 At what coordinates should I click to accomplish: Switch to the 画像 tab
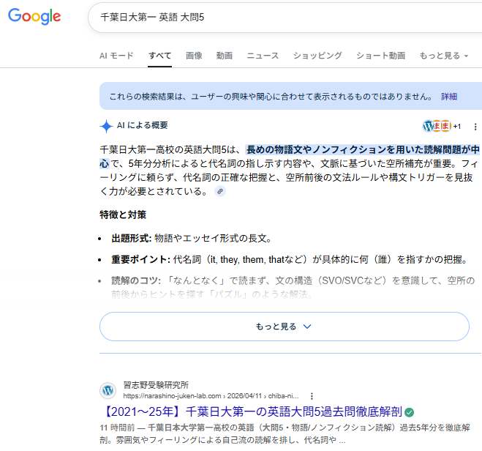point(194,56)
